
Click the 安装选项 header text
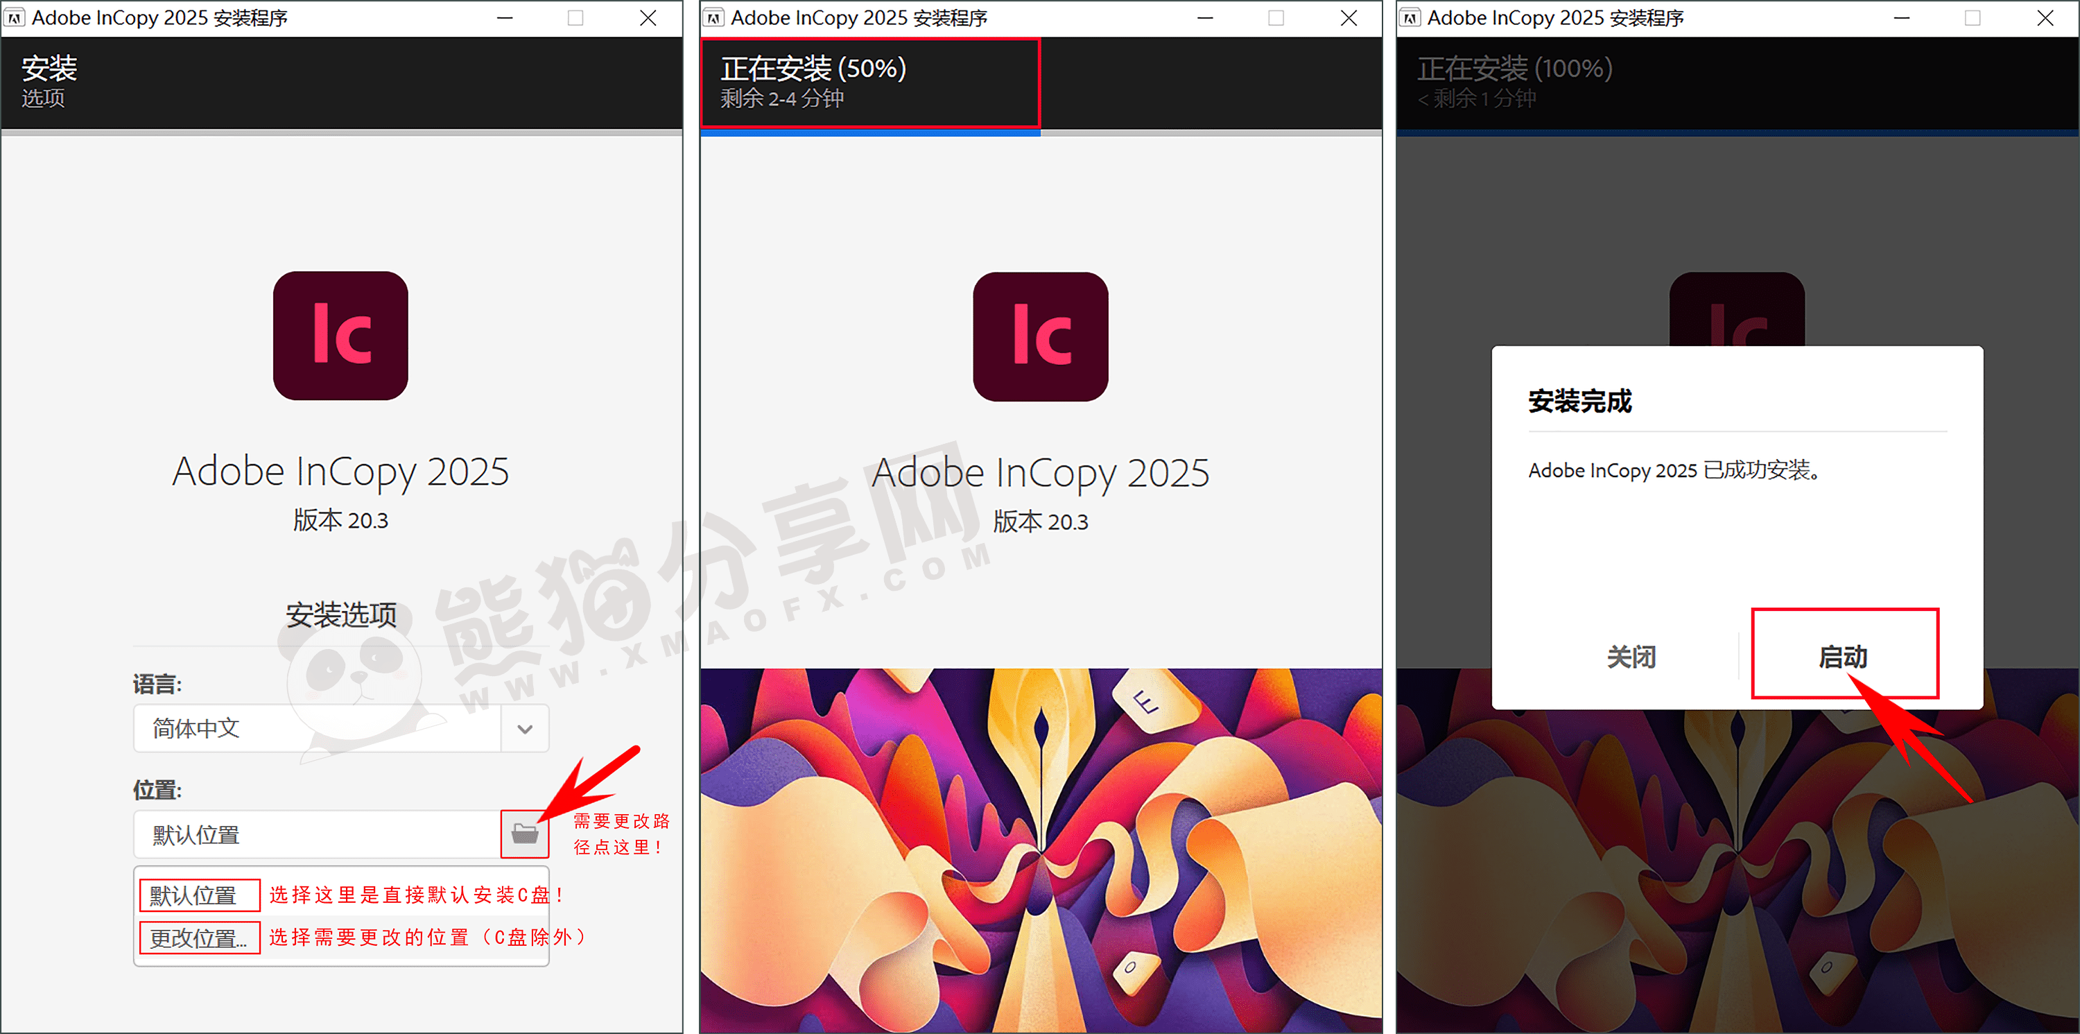coord(340,614)
